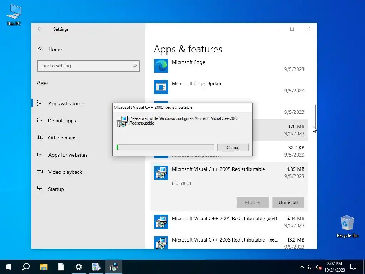
Task: Click the 6.84 MB size value
Action: [295, 218]
